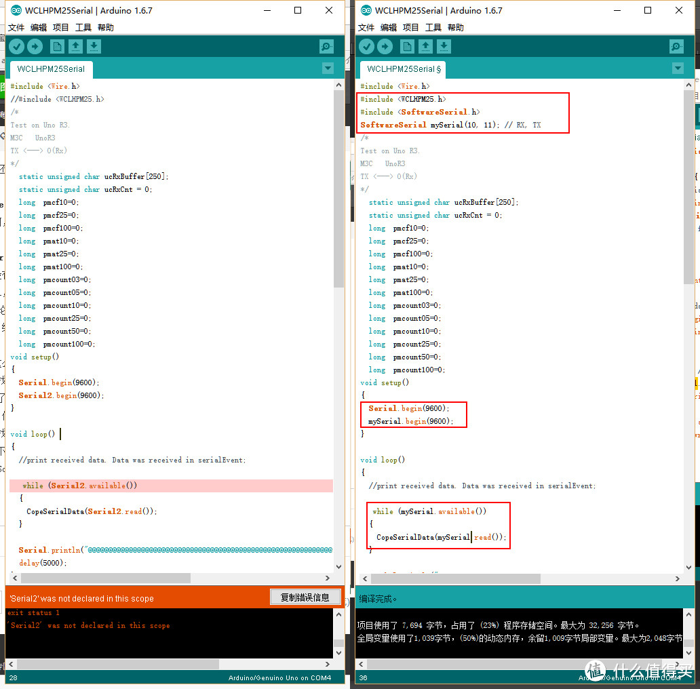Open 工具 menu in right window
Screen dimensions: 700x689
(x=433, y=28)
